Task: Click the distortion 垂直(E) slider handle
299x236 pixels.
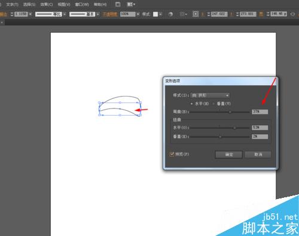Action: (x=220, y=136)
